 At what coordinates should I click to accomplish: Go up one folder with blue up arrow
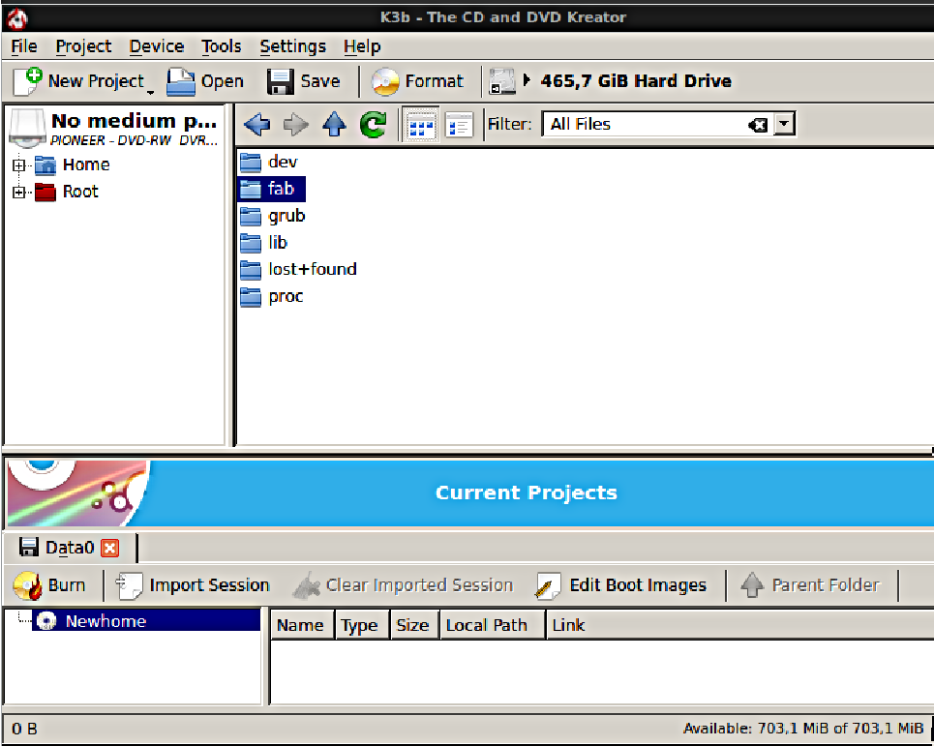pos(334,125)
